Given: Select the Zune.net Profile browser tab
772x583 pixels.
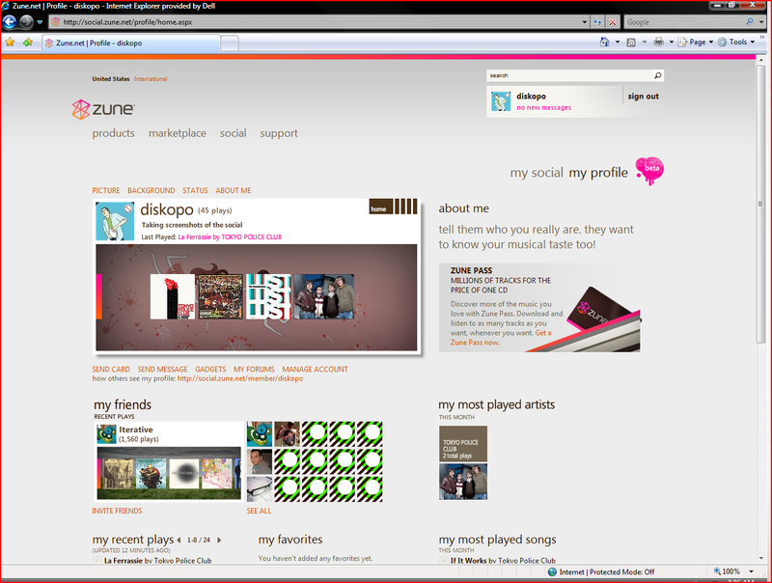Looking at the screenshot, I should 131,43.
